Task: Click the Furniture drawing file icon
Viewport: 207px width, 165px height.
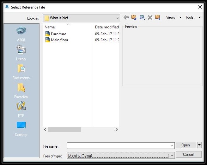Action: tap(47, 34)
